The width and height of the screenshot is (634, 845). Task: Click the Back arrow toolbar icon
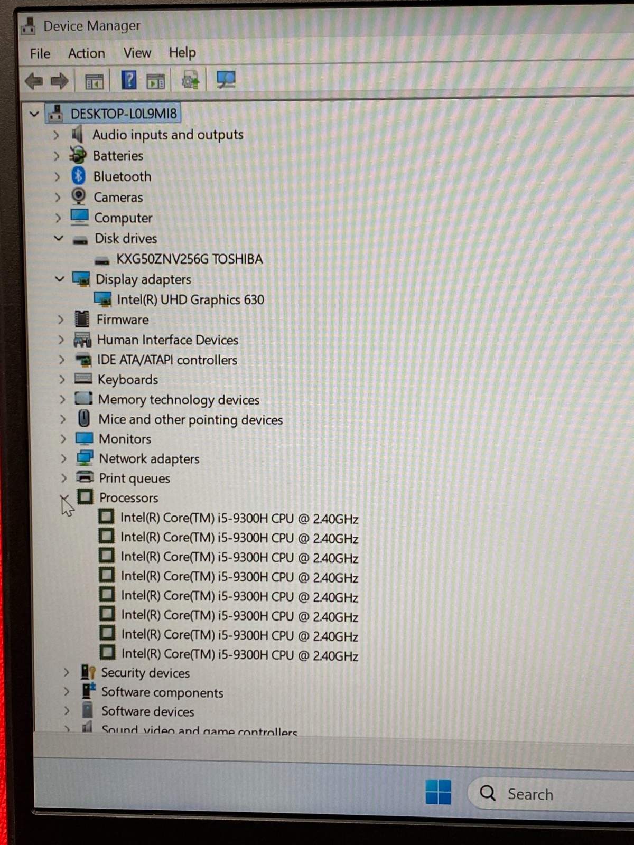[x=34, y=81]
